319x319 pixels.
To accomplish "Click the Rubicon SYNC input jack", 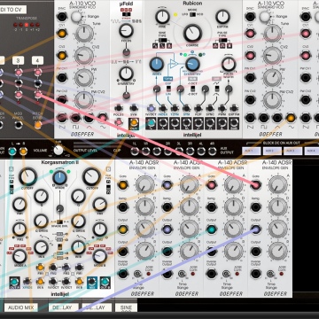I will pyautogui.click(x=210, y=108).
